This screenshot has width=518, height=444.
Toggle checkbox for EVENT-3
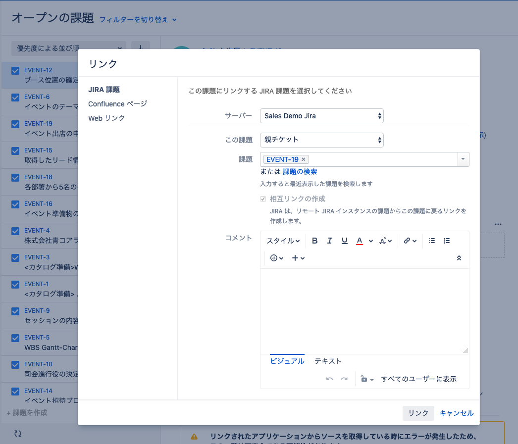[15, 258]
